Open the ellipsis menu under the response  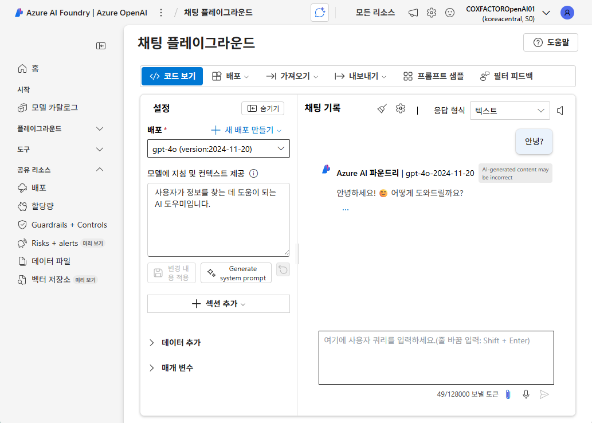(x=346, y=209)
